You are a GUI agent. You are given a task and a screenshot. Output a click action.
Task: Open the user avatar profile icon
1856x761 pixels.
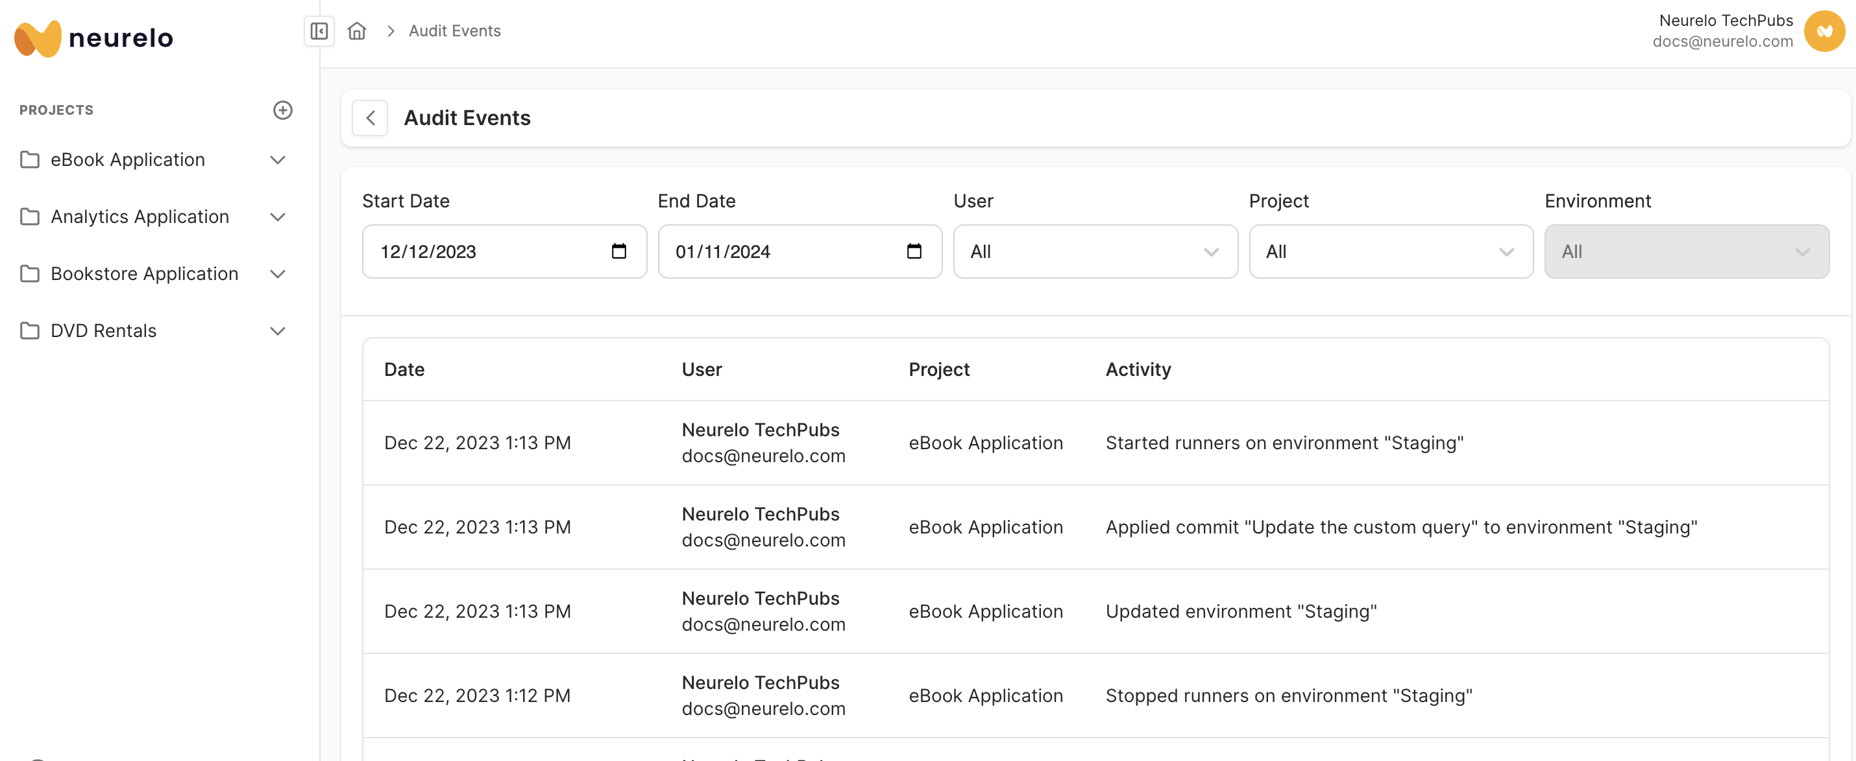(x=1823, y=31)
